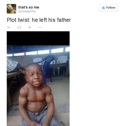Favorite the tweet with the star icon
122x126 pixels.
pyautogui.click(x=30, y=27)
